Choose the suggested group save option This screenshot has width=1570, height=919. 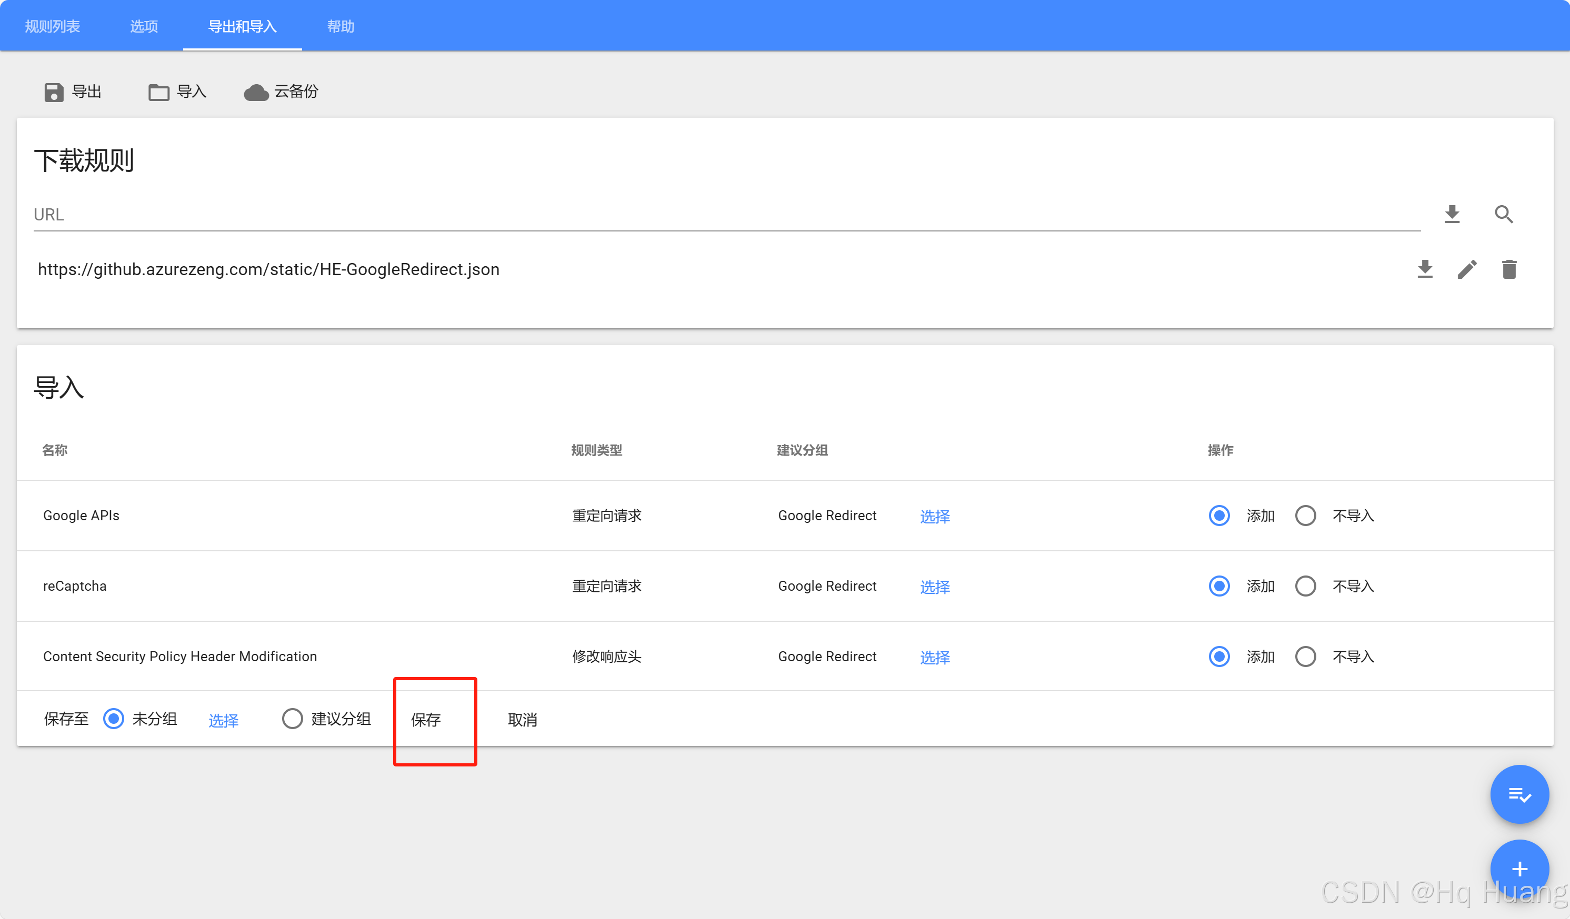(x=292, y=719)
